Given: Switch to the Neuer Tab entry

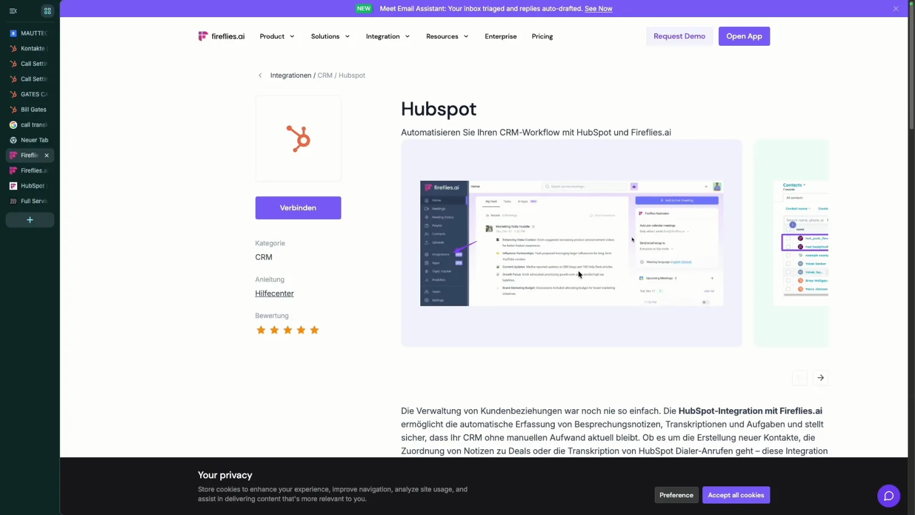Looking at the screenshot, I should (x=30, y=140).
